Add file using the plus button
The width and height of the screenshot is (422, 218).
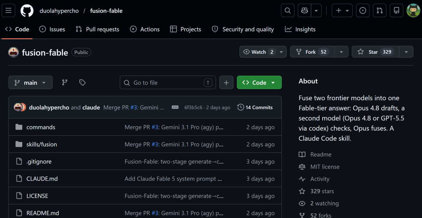226,83
